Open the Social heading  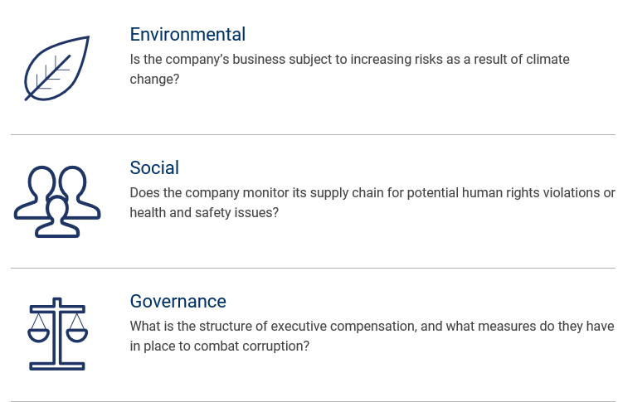pos(154,167)
